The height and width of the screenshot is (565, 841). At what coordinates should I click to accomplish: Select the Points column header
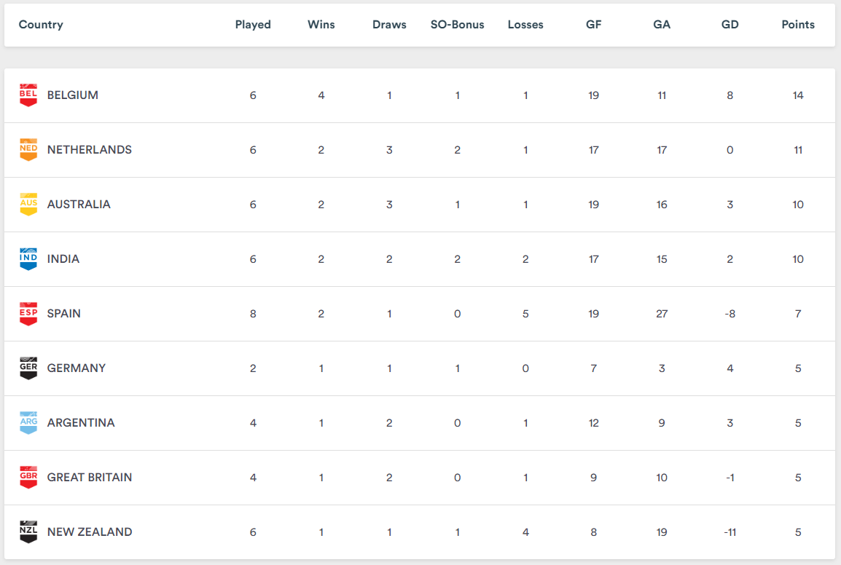point(798,25)
